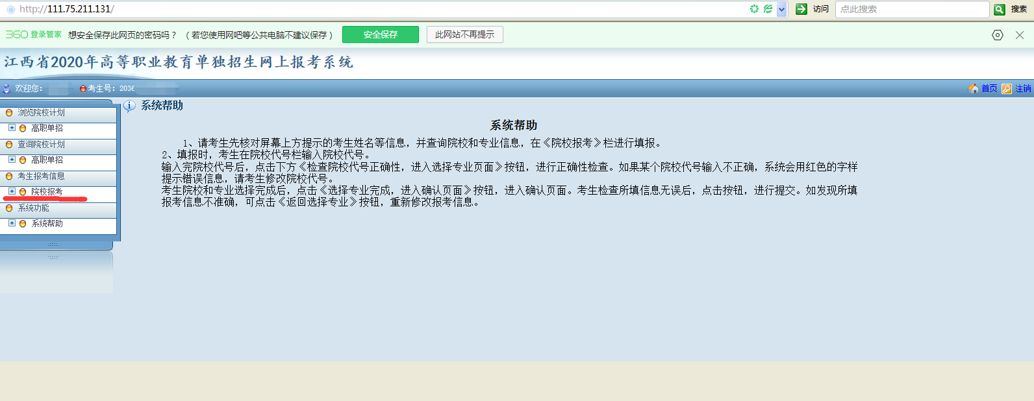Close the password save prompt bar
Image resolution: width=1034 pixels, height=401 pixels.
coord(1020,35)
